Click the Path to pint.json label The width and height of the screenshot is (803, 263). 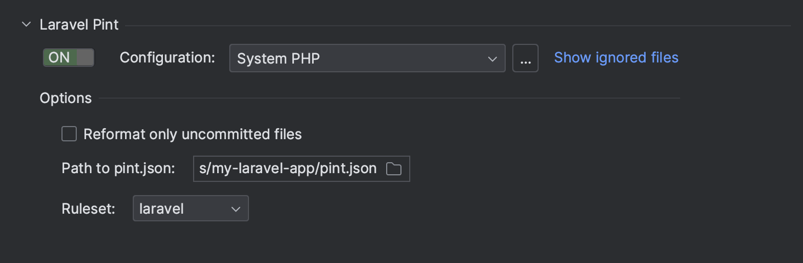pos(118,168)
